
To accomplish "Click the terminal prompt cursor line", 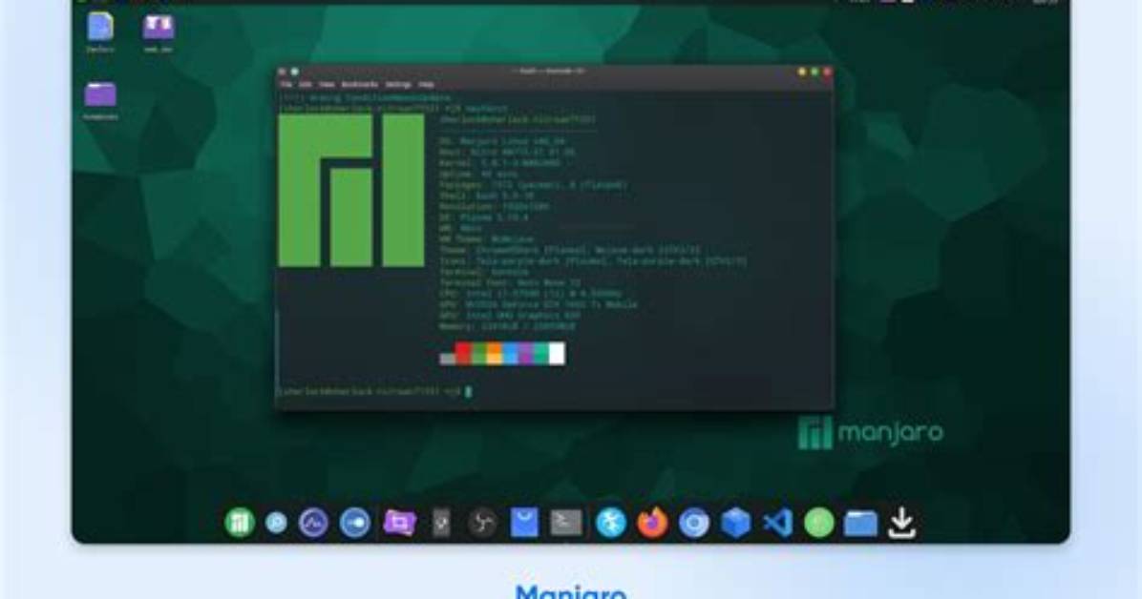I will 375,392.
